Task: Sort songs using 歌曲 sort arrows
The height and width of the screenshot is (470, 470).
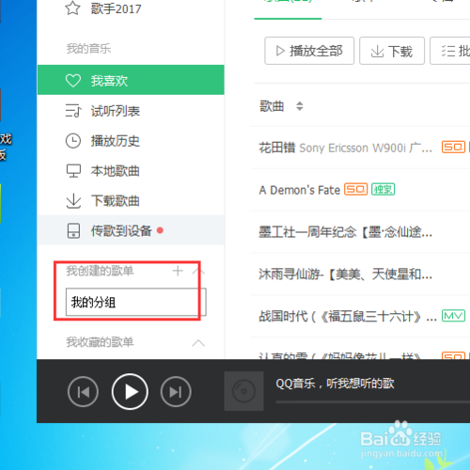Action: point(300,106)
